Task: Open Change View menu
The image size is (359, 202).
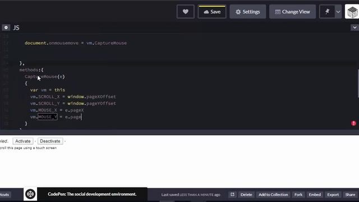Action: click(292, 12)
